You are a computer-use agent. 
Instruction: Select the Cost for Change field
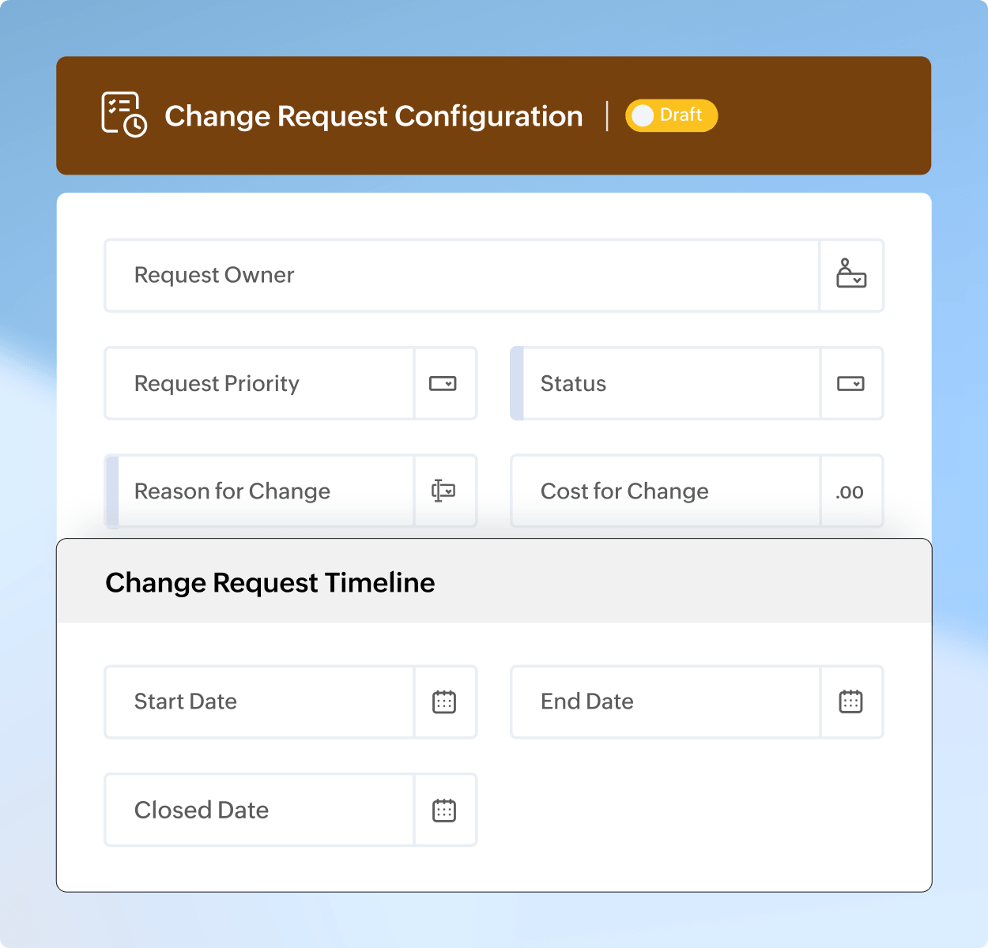point(664,491)
